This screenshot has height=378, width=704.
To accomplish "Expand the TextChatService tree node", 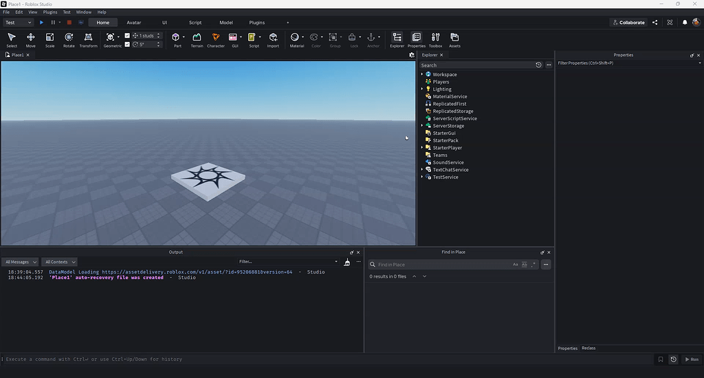I will pyautogui.click(x=422, y=170).
